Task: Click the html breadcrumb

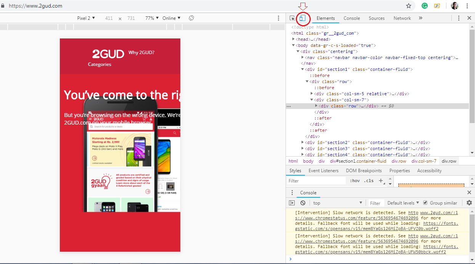Action: tap(293, 161)
